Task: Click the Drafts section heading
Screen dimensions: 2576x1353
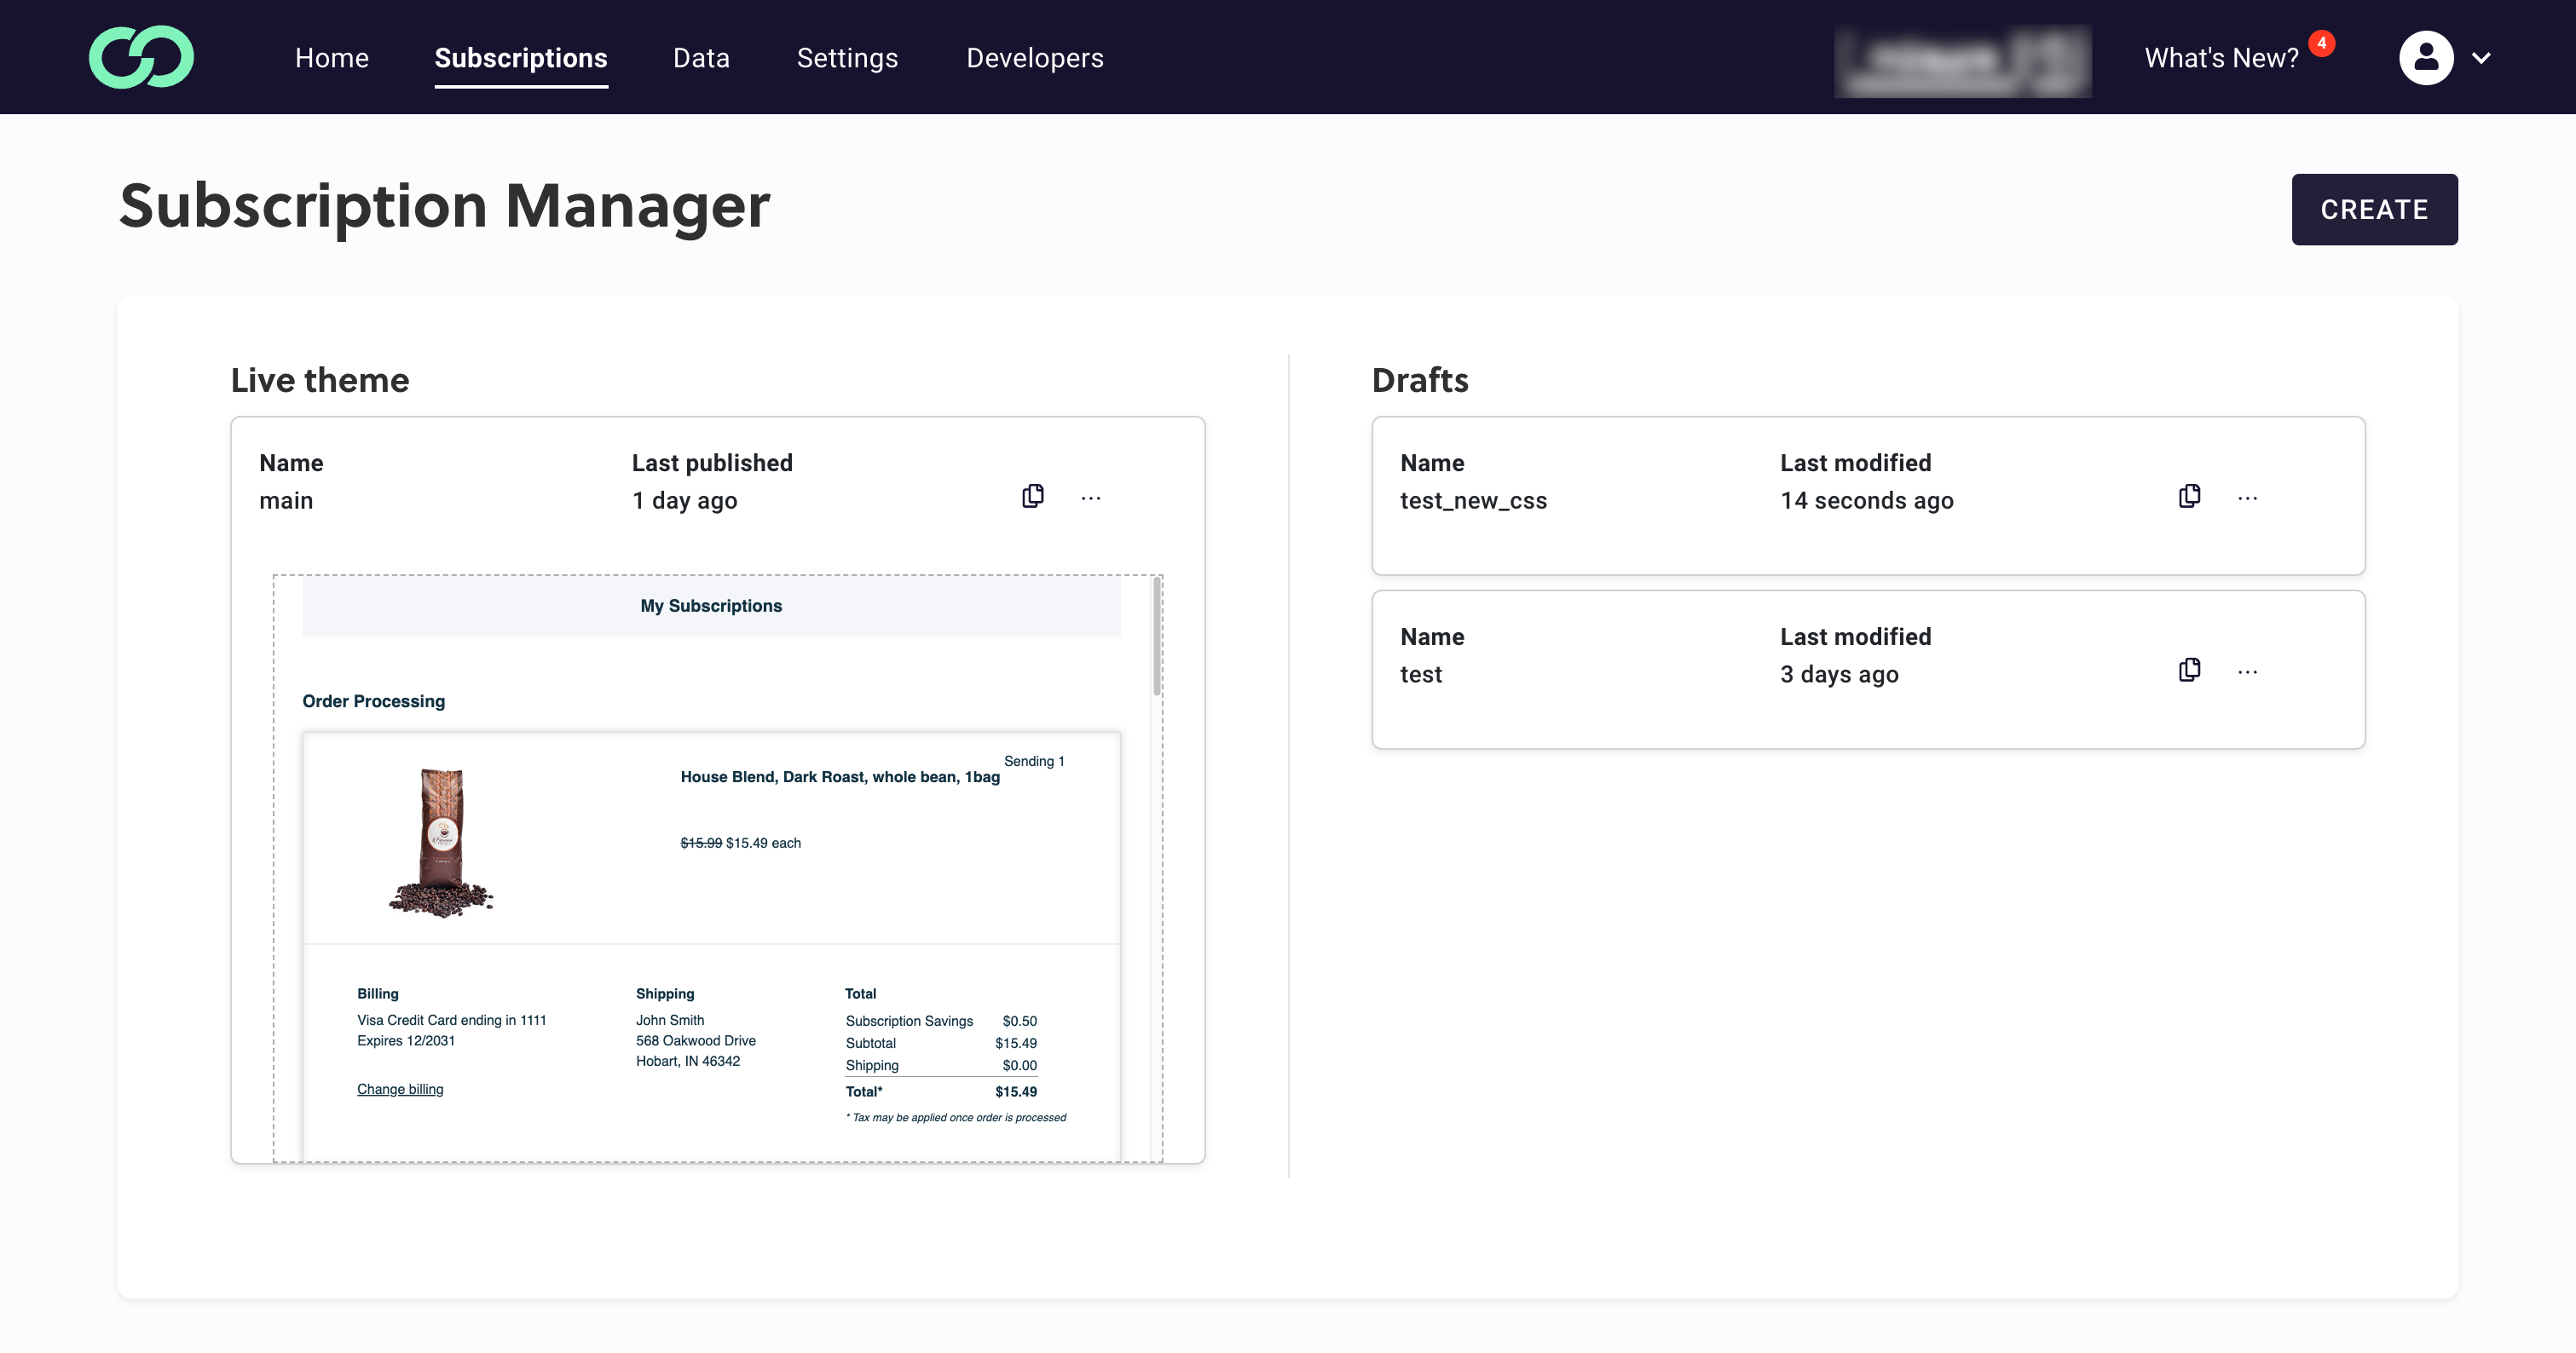Action: [1420, 380]
